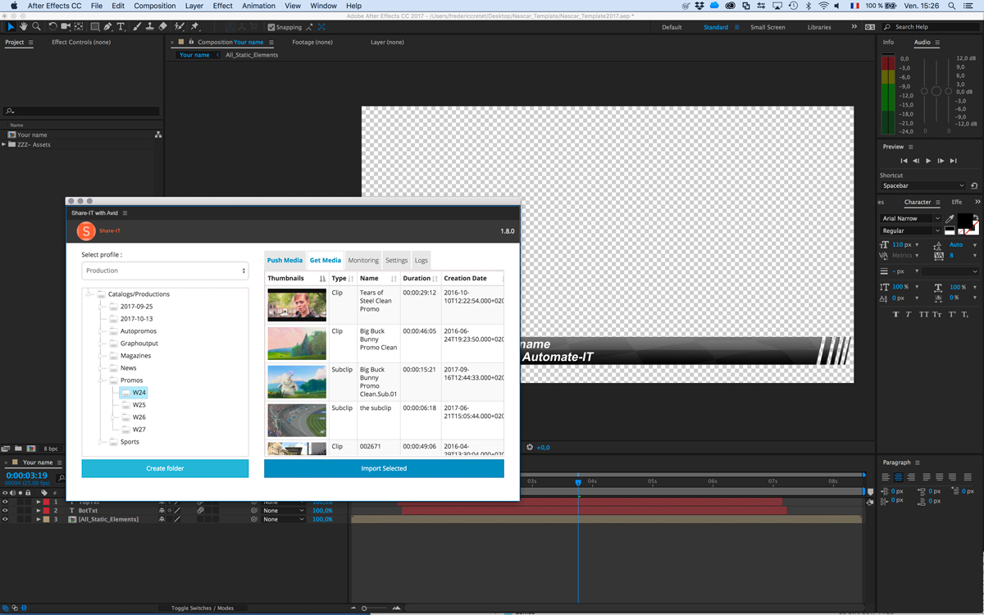Click the eyedropper in Character panel
984x615 pixels.
(950, 219)
